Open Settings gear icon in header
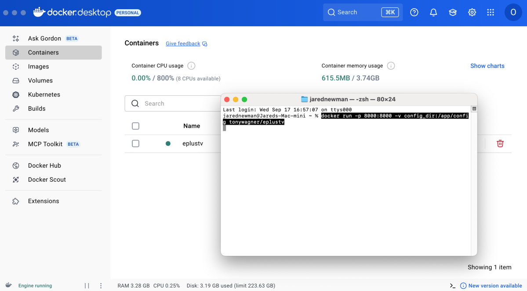This screenshot has width=527, height=291. point(472,12)
